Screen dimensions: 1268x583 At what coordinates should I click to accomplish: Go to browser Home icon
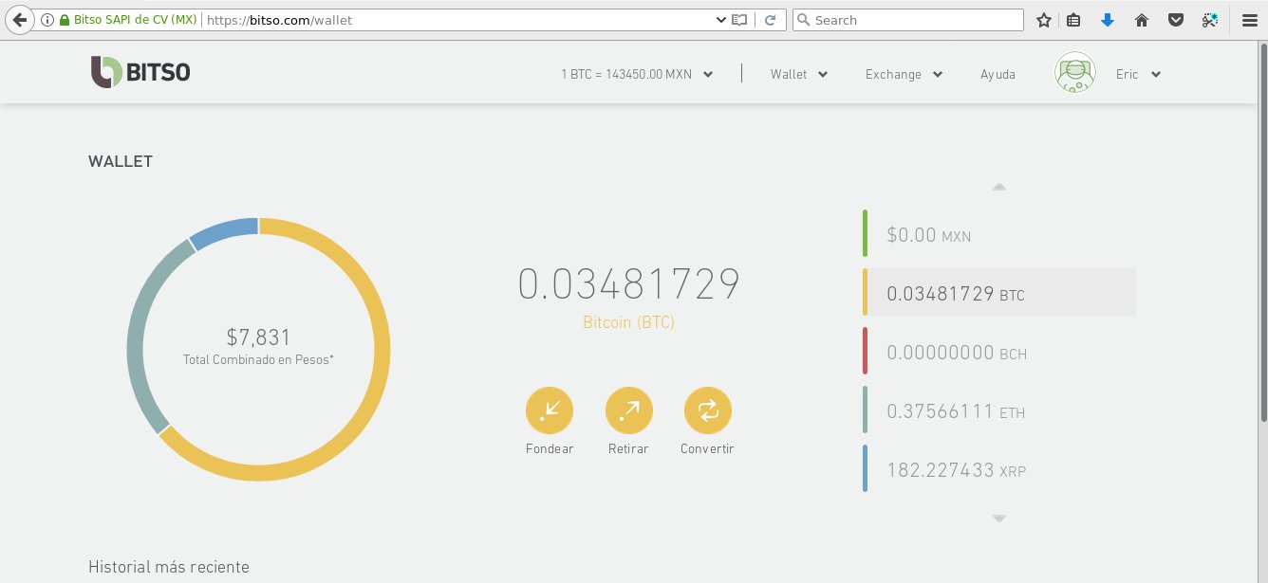tap(1142, 20)
